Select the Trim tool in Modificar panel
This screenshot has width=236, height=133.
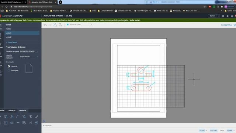click(30, 117)
